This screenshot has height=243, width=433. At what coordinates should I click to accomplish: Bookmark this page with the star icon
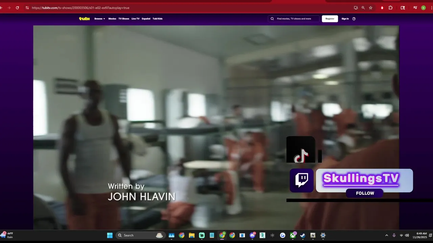371,8
